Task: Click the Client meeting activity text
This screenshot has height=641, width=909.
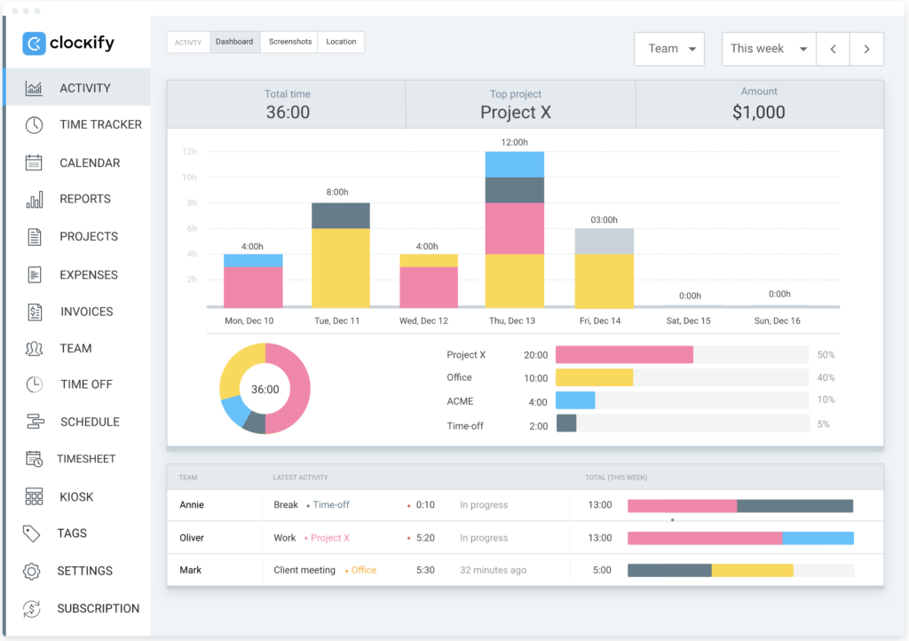Action: (x=304, y=570)
